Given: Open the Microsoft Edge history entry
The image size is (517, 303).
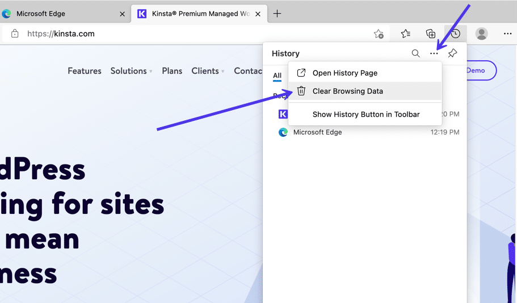Looking at the screenshot, I should tap(365, 132).
